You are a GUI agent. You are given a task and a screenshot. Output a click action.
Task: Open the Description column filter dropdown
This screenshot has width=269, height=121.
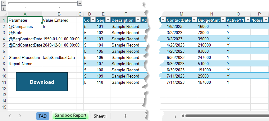(138, 20)
